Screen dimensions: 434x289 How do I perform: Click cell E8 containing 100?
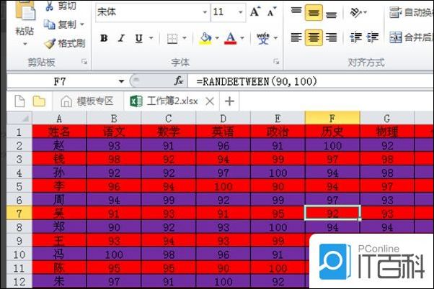tap(278, 227)
